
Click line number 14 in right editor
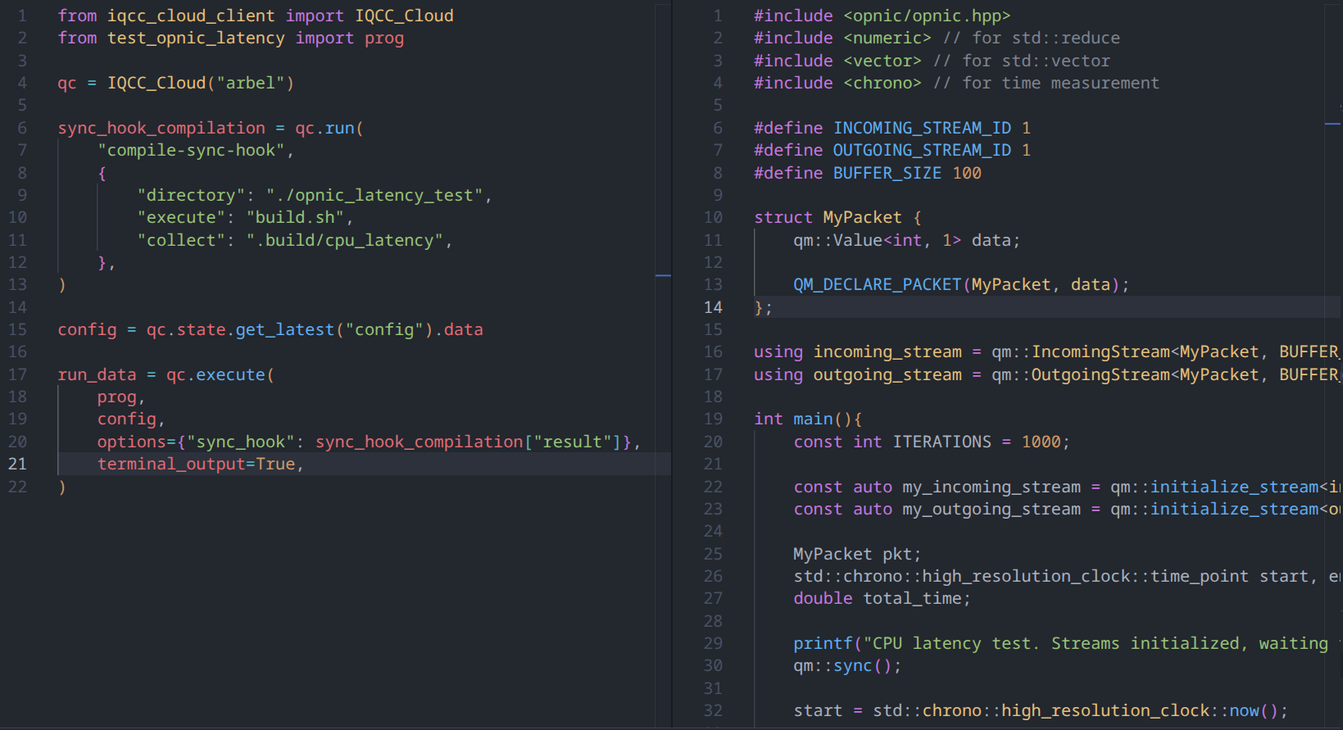point(713,307)
